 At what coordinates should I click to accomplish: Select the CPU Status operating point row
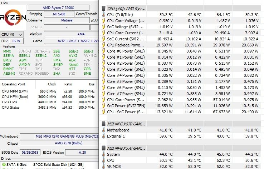[x=48, y=108]
